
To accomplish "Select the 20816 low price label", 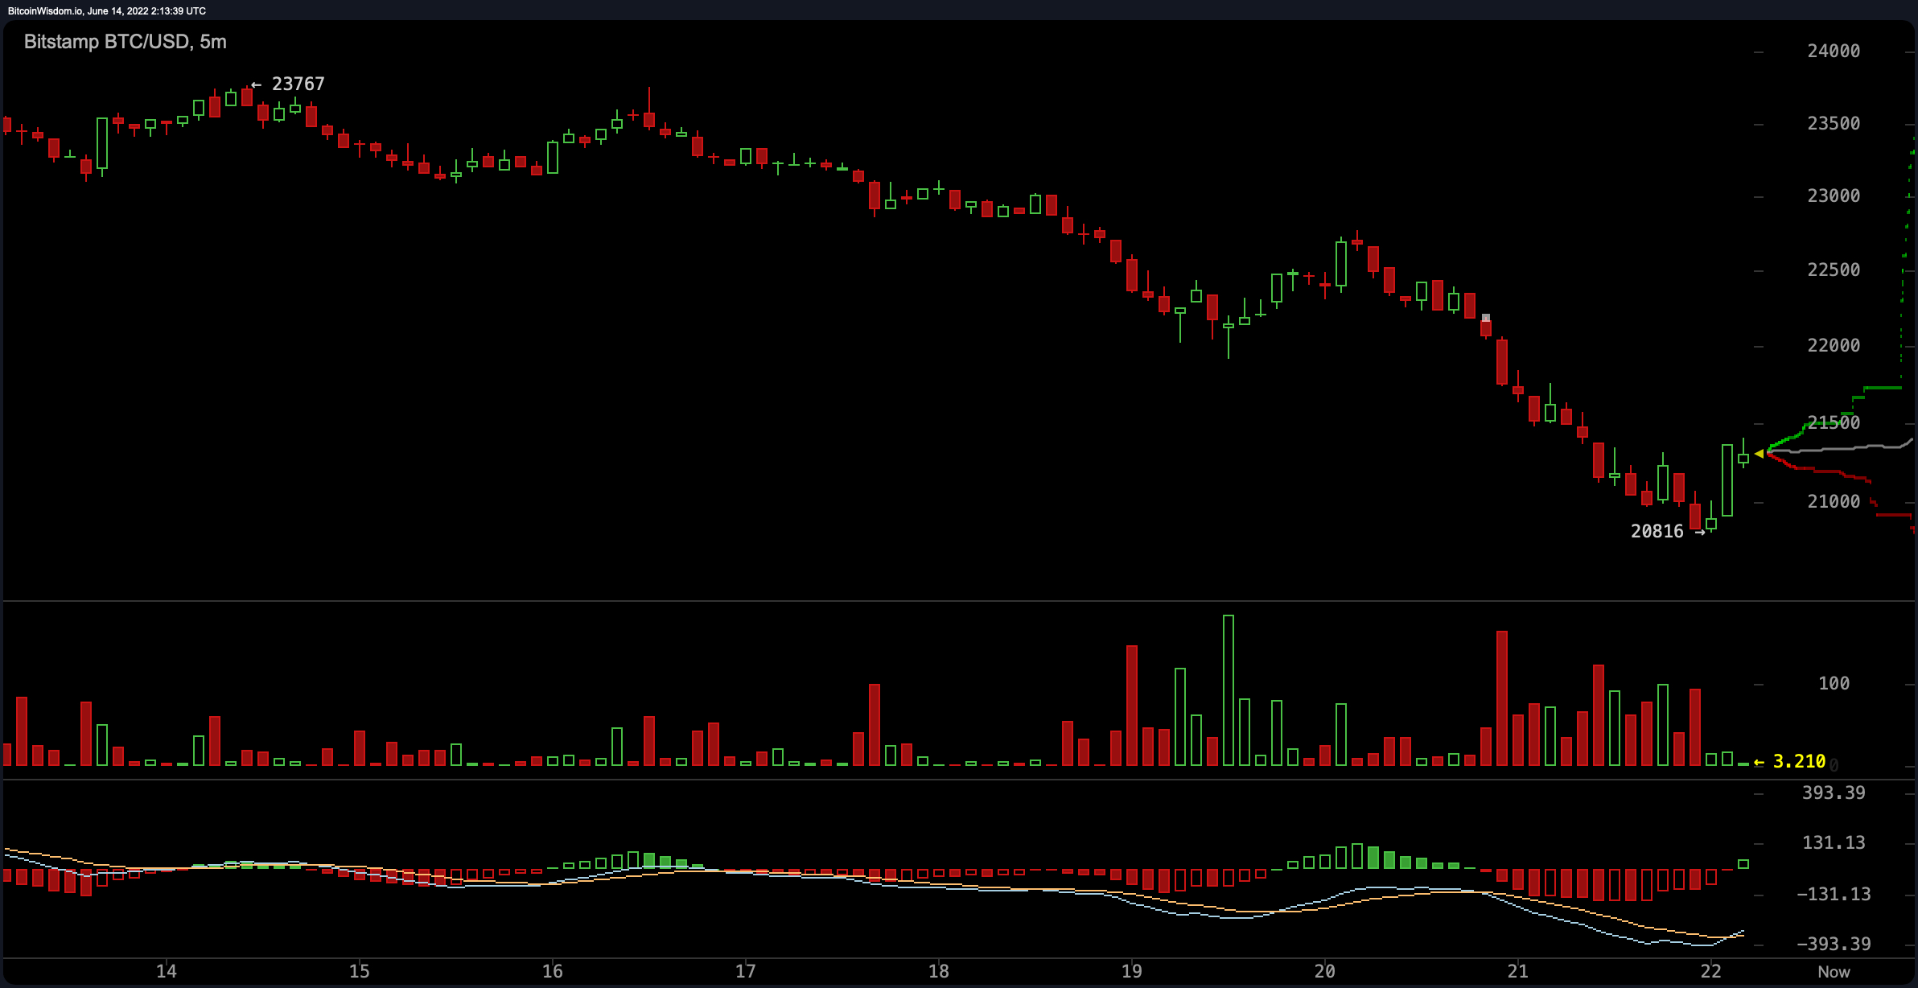I will coord(1657,532).
